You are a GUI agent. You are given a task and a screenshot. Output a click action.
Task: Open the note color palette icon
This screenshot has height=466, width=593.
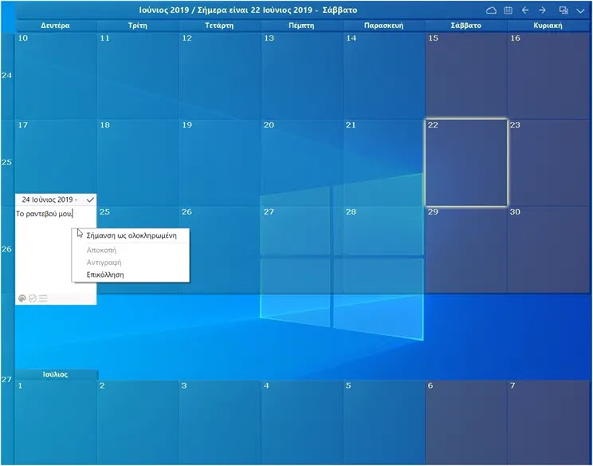pyautogui.click(x=22, y=298)
